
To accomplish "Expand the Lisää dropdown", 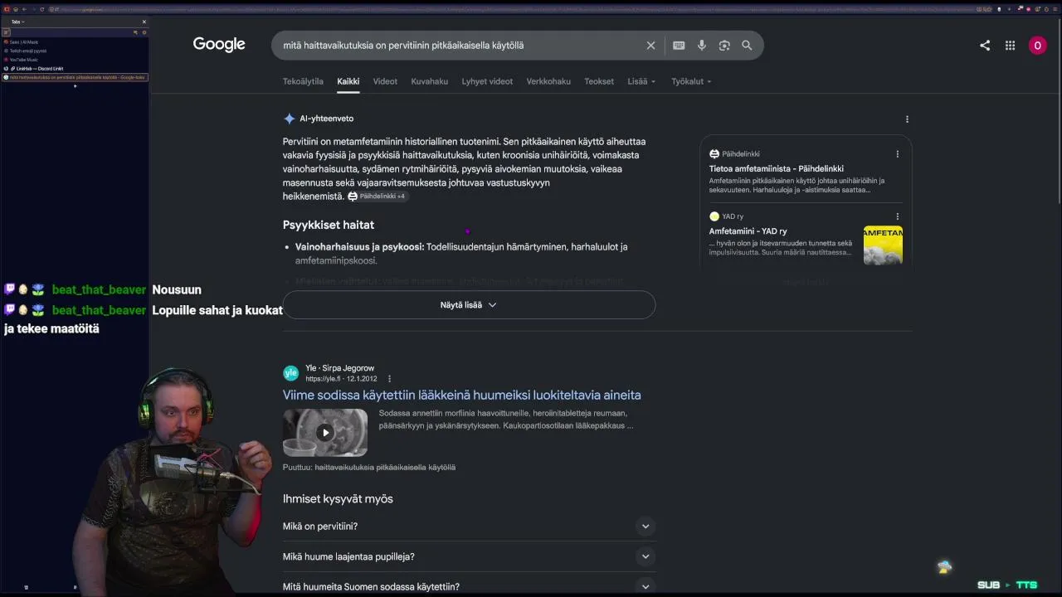I will click(x=641, y=81).
